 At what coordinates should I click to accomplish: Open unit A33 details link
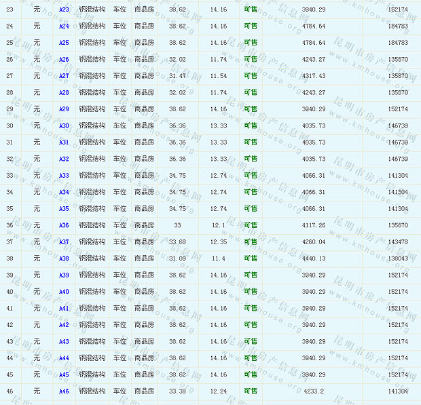pyautogui.click(x=64, y=176)
